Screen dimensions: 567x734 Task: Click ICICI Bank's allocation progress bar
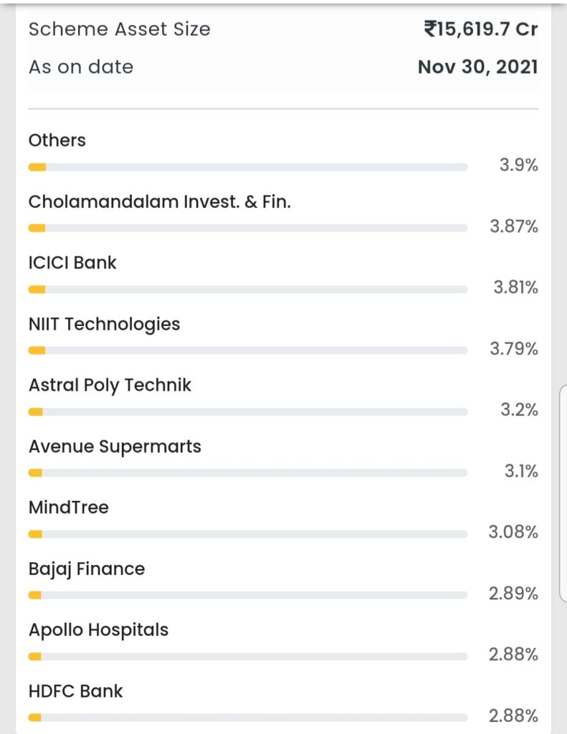click(248, 290)
